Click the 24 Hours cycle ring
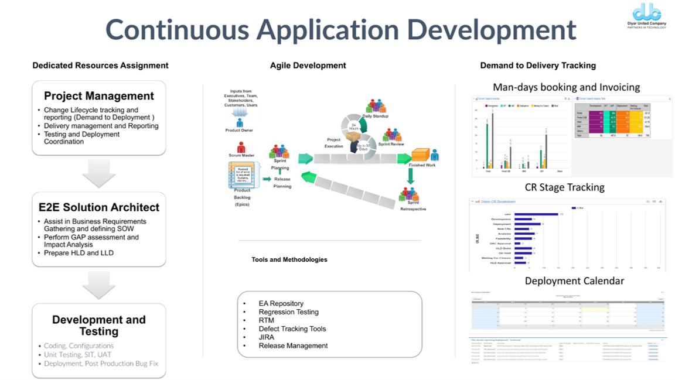The image size is (675, 380). coord(354,126)
